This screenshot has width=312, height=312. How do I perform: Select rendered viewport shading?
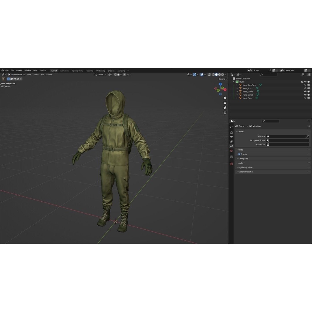222,75
